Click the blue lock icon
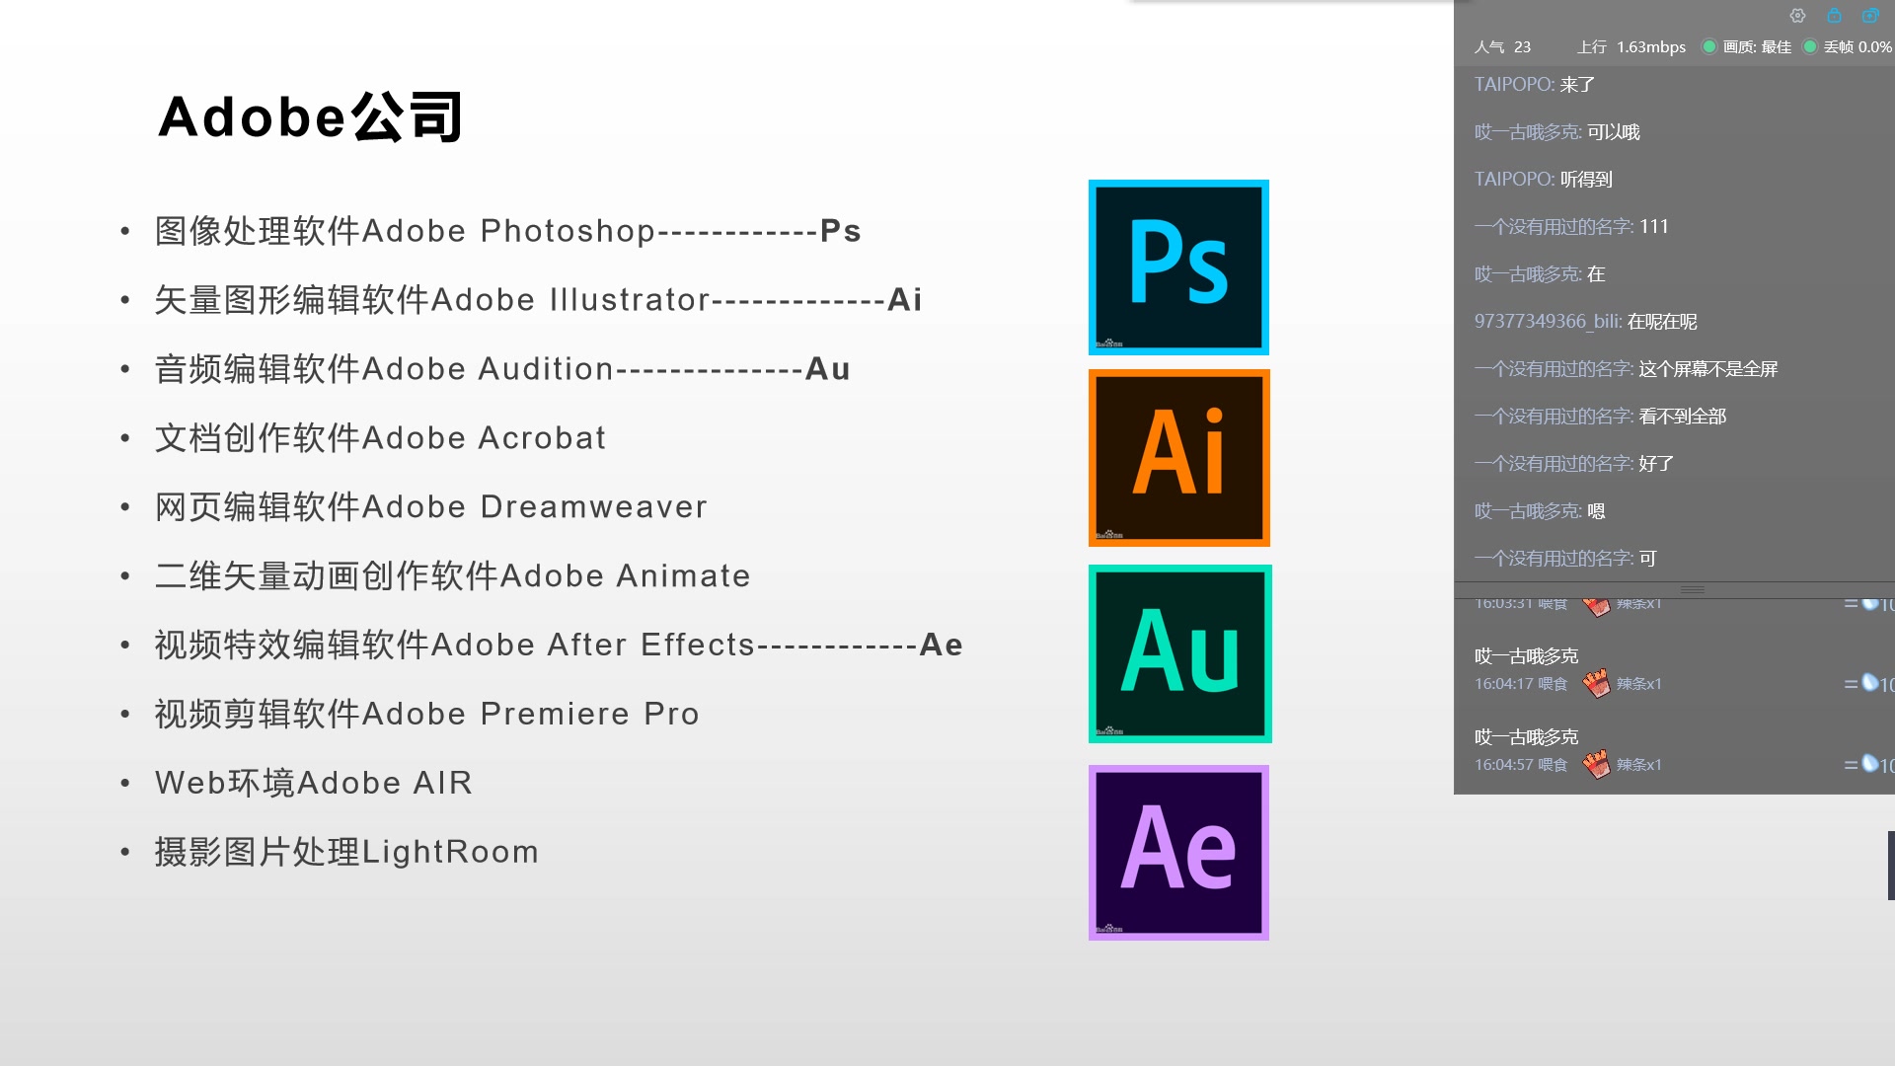 click(x=1834, y=16)
